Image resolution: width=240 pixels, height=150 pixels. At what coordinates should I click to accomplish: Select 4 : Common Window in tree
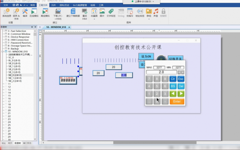pyautogui.click(x=19, y=34)
